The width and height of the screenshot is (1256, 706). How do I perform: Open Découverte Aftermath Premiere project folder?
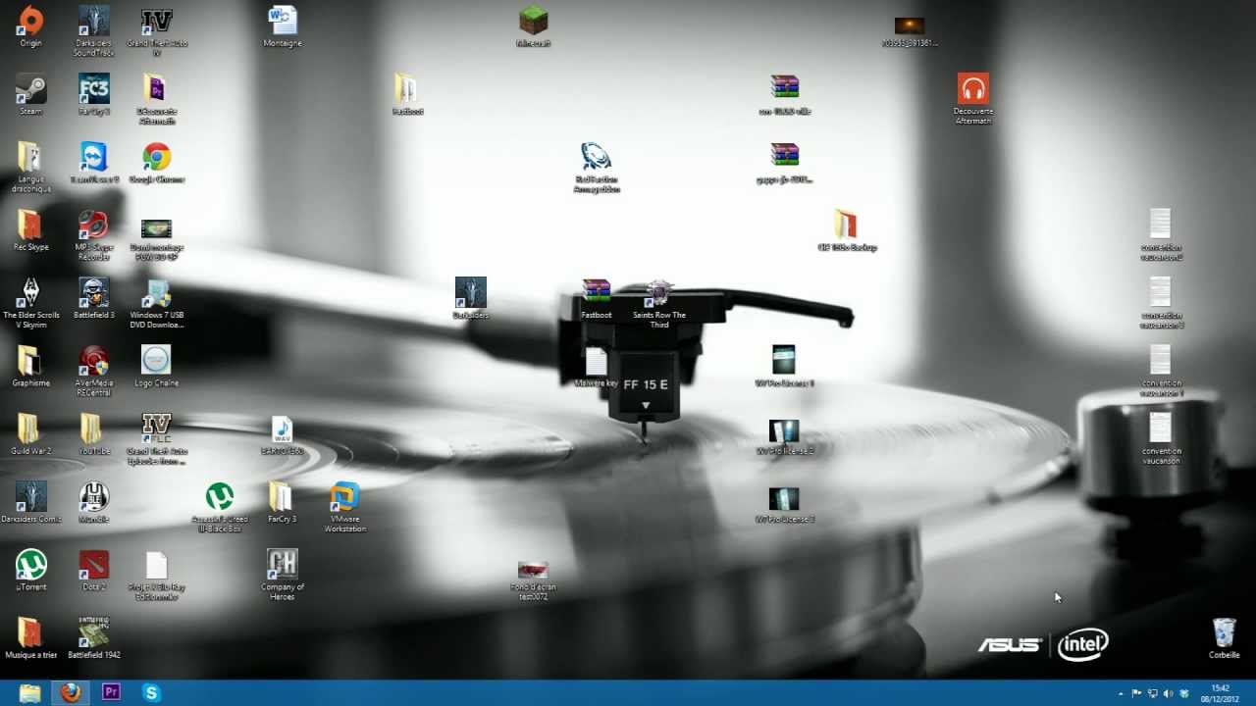click(x=157, y=89)
